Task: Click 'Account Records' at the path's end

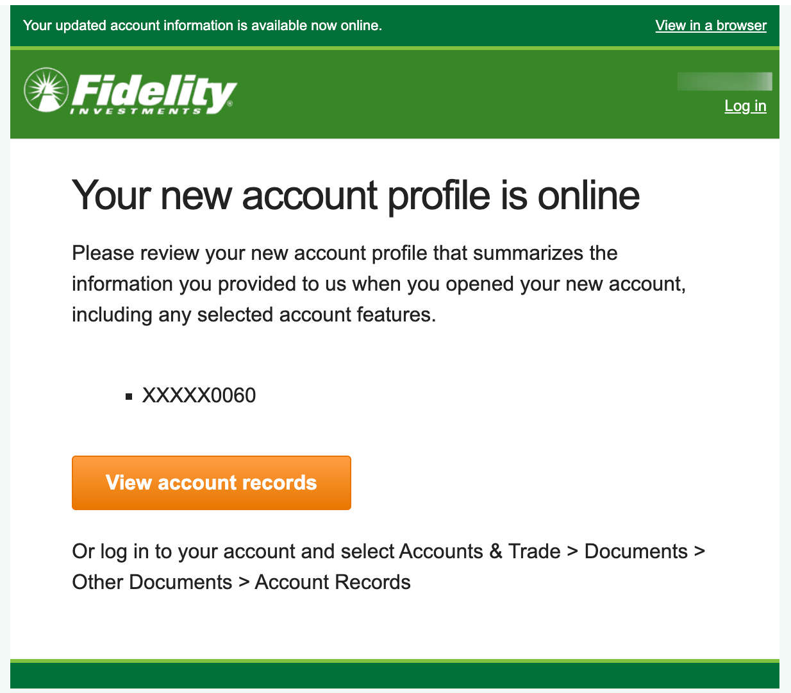Action: point(333,582)
